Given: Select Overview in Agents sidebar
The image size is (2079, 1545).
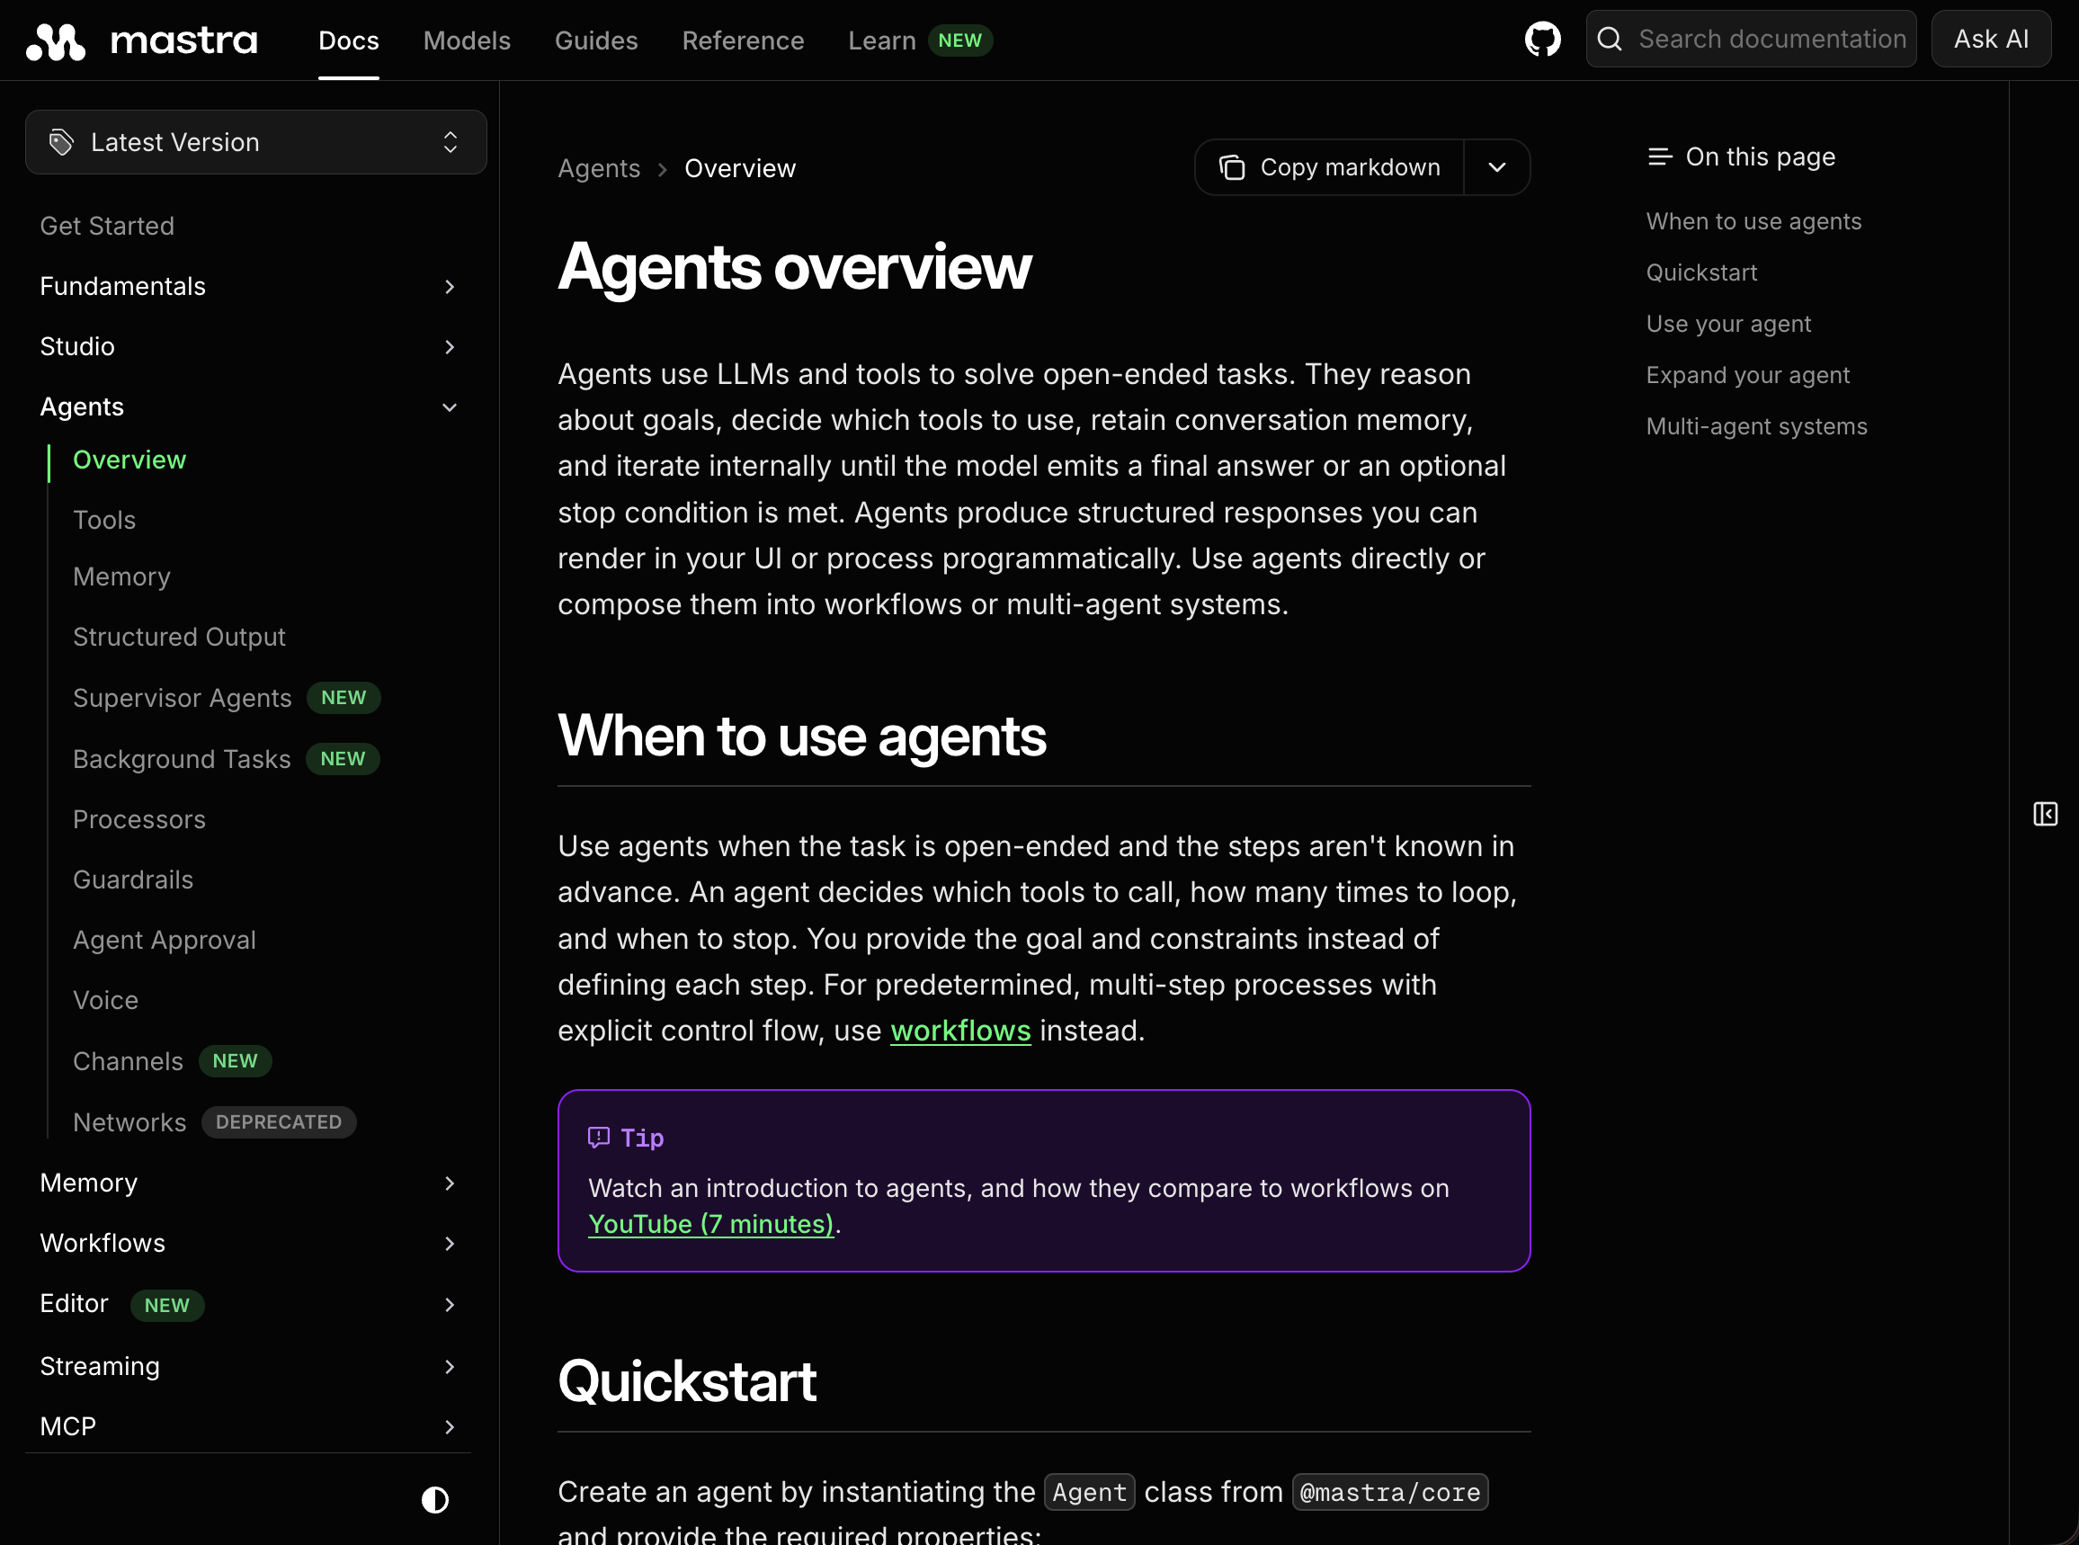Looking at the screenshot, I should pyautogui.click(x=130, y=460).
